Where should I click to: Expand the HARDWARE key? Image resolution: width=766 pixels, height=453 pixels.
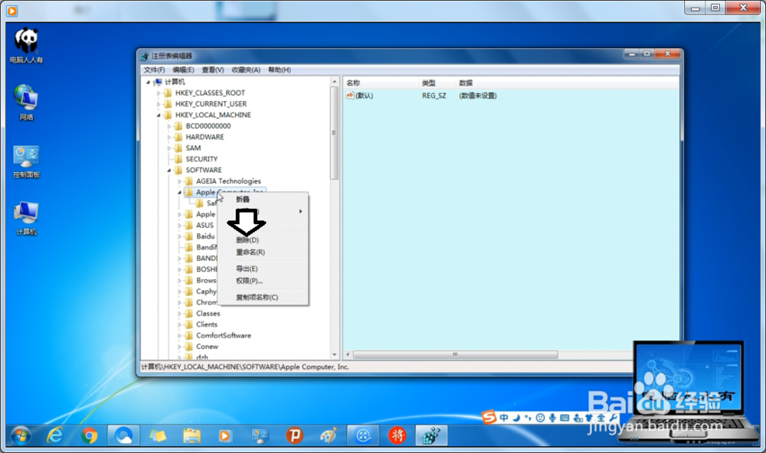[169, 137]
